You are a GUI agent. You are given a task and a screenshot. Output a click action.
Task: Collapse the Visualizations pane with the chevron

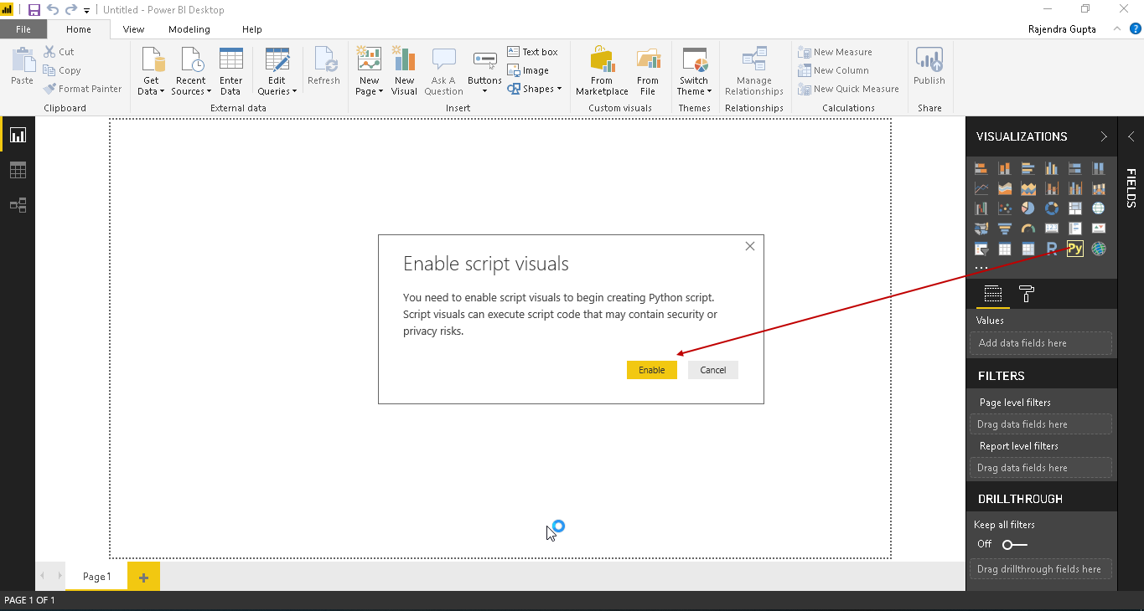[1104, 136]
